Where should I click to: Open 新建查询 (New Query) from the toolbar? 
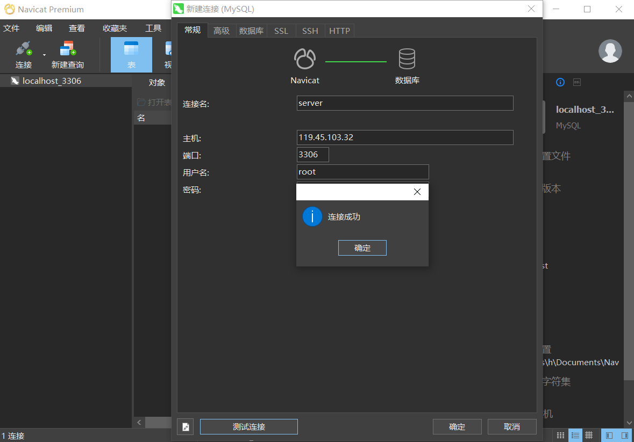(x=67, y=49)
